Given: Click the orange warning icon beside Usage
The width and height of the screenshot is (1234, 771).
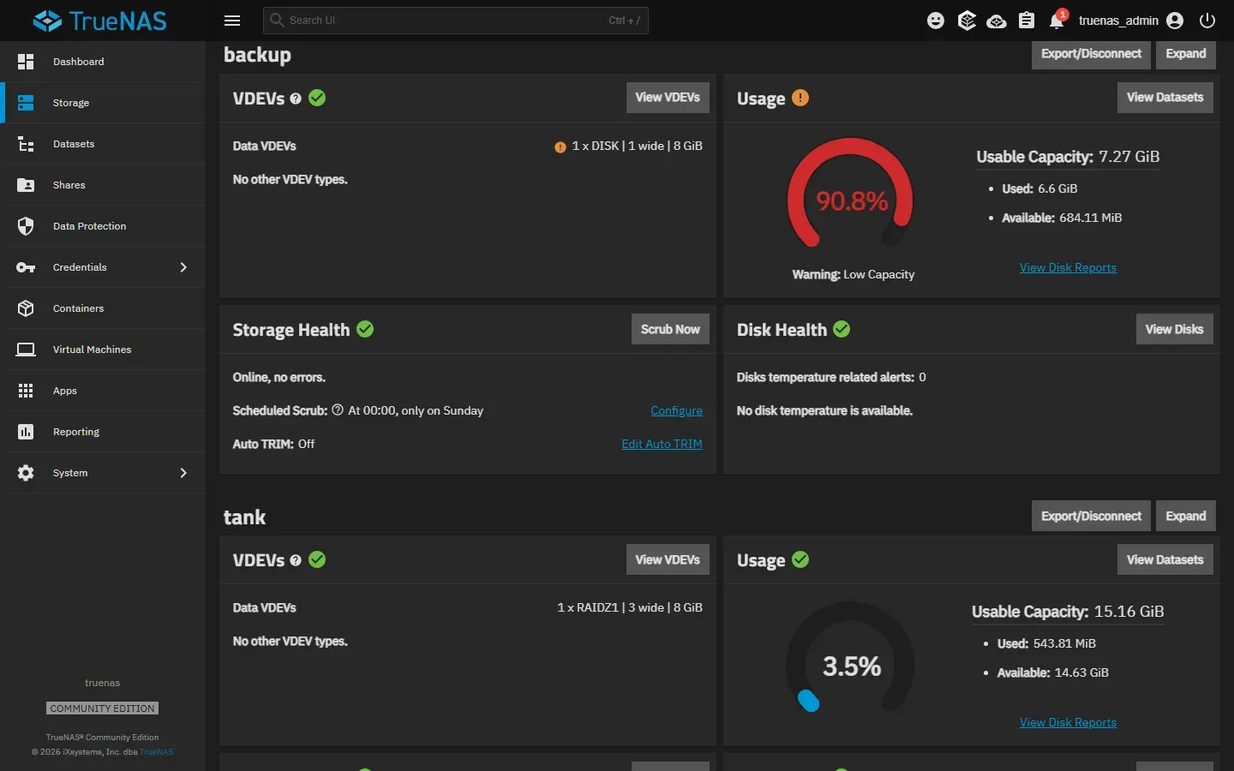Looking at the screenshot, I should pyautogui.click(x=800, y=98).
